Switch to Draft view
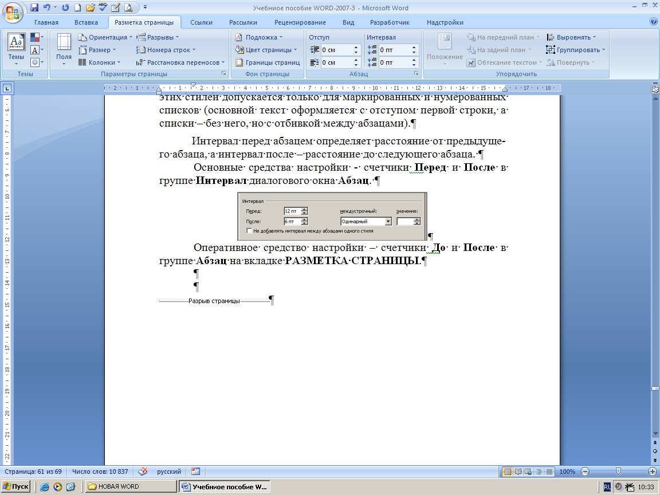The height and width of the screenshot is (495, 660). coord(549,472)
